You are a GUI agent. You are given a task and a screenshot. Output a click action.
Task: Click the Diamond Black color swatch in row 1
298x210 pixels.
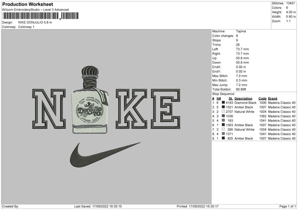click(x=223, y=103)
